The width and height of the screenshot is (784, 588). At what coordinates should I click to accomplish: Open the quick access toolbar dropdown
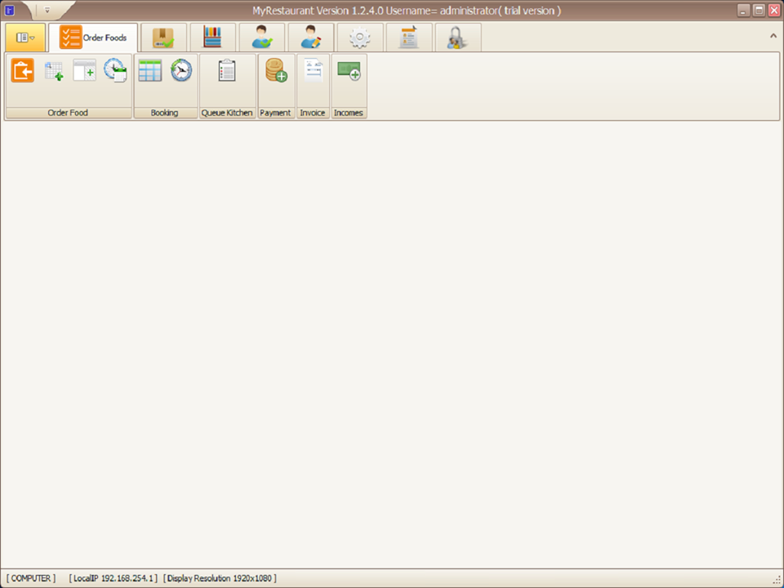point(47,10)
